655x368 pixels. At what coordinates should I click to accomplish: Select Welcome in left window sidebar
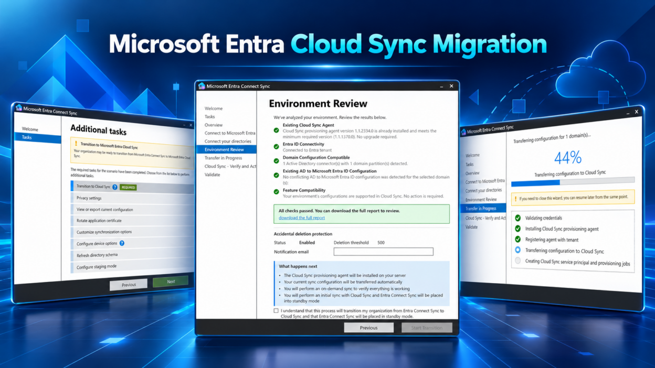30,129
